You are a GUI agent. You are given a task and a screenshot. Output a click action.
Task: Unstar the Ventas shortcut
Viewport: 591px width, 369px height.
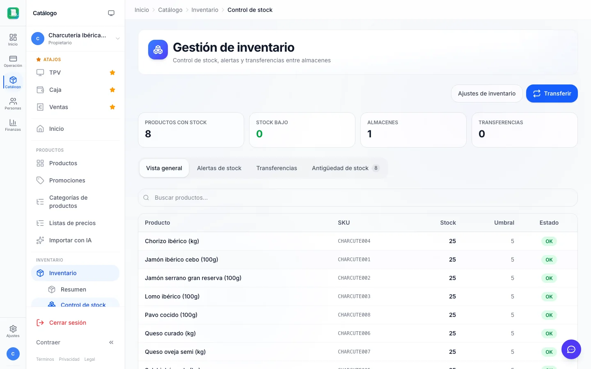tap(112, 107)
